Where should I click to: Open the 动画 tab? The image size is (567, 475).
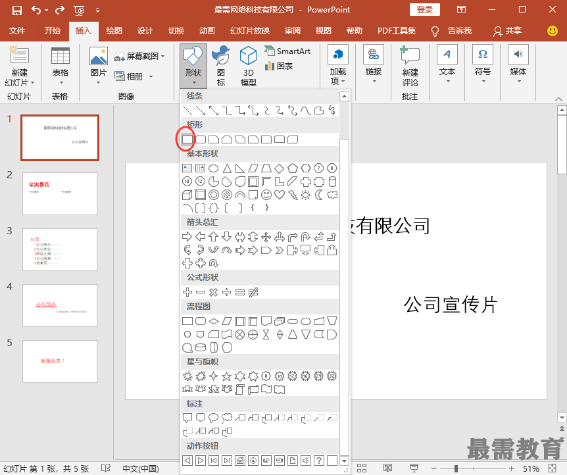click(x=207, y=31)
